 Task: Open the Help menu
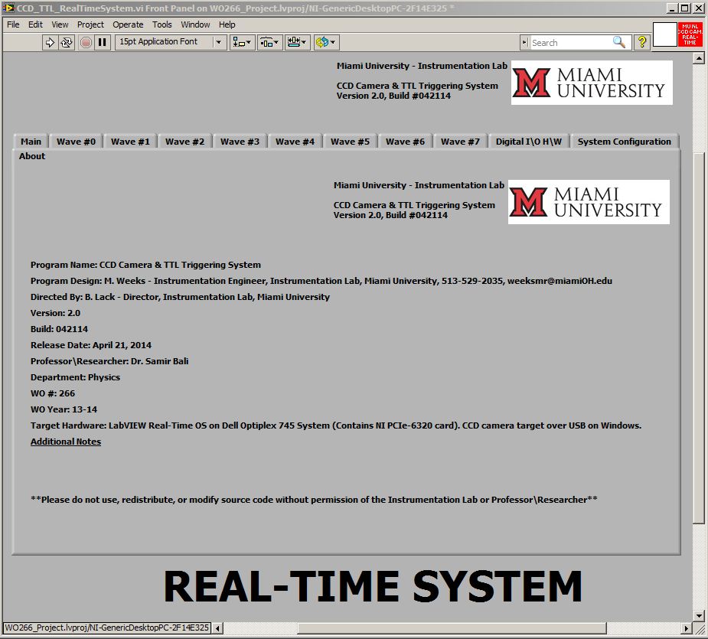[x=227, y=24]
